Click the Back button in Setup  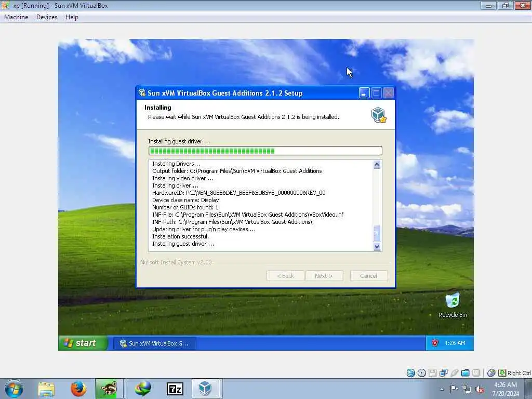(x=285, y=276)
